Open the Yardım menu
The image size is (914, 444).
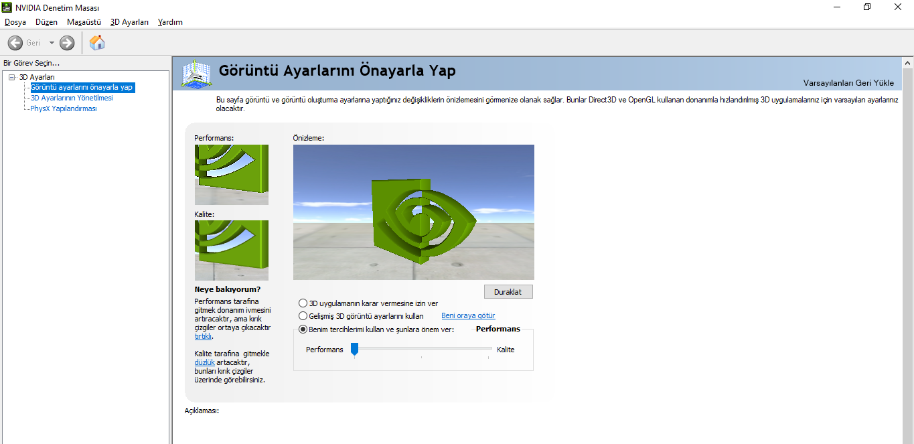coord(170,22)
